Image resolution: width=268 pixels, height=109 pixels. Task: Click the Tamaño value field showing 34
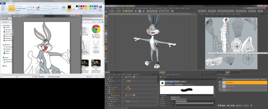[173, 101]
